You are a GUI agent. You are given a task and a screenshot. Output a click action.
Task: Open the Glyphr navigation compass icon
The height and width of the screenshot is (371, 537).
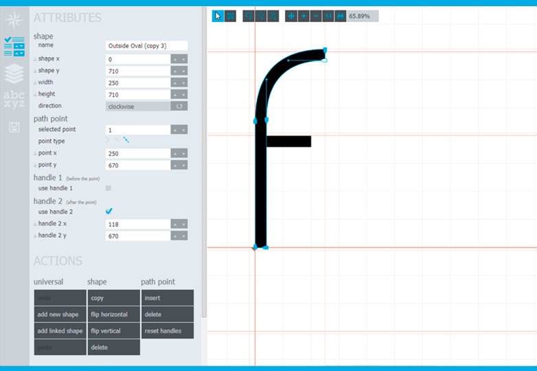(14, 19)
